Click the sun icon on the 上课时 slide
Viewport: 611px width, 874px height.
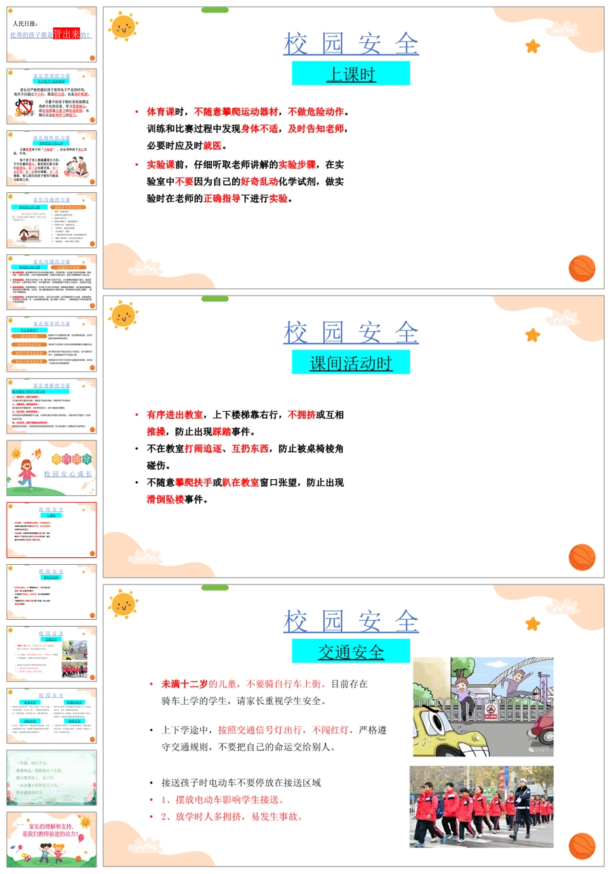pos(123,27)
